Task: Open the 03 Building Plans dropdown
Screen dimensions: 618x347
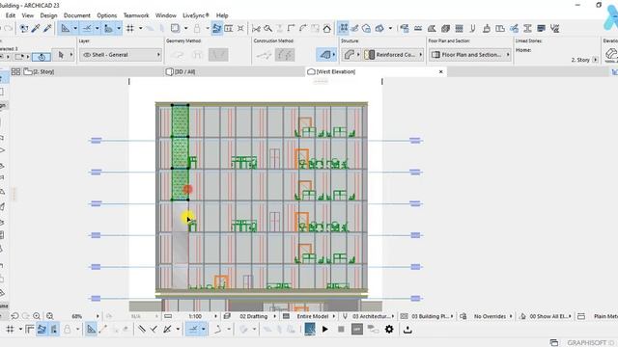Action: [x=433, y=316]
